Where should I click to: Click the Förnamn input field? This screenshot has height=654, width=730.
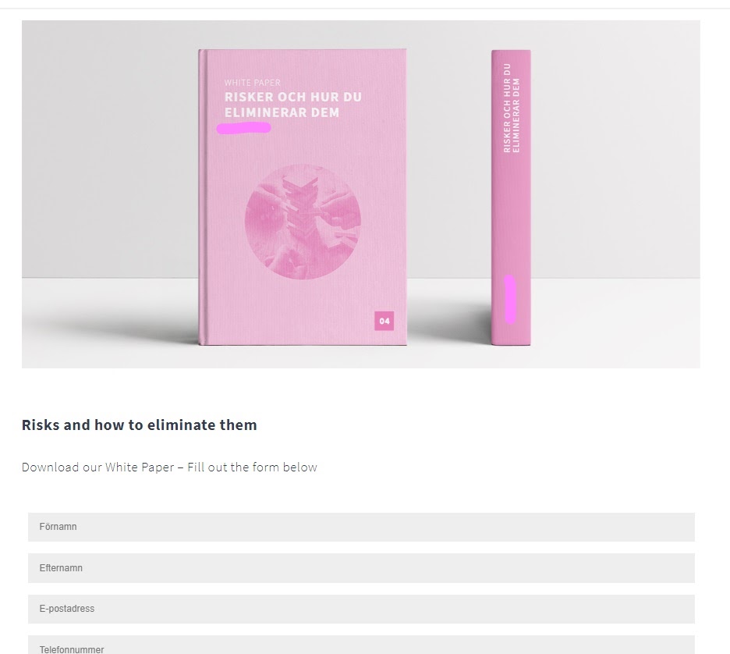coord(361,527)
